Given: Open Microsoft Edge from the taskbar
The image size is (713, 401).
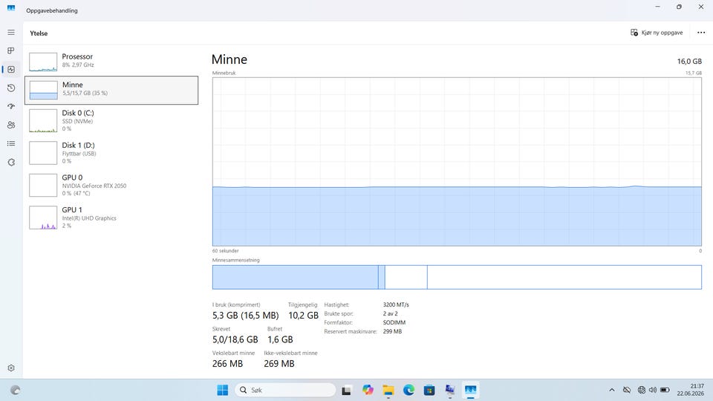Looking at the screenshot, I should (x=408, y=390).
